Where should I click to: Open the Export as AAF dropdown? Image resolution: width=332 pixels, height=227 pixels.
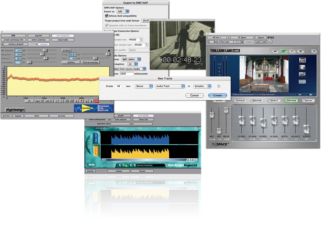(123, 11)
